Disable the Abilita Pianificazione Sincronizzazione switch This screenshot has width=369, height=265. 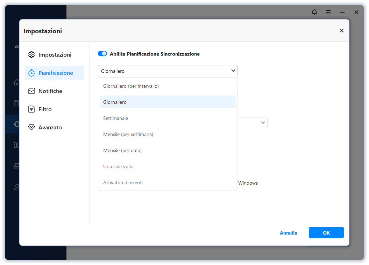tap(102, 54)
